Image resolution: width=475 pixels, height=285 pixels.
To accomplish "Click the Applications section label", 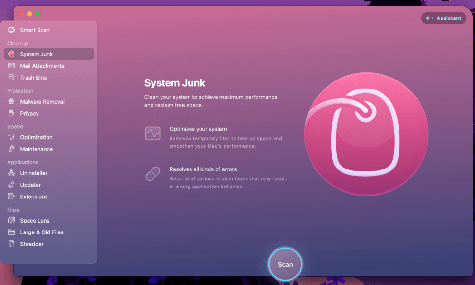I will point(23,162).
